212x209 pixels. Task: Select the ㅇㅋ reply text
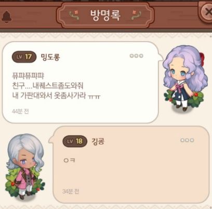coord(69,160)
